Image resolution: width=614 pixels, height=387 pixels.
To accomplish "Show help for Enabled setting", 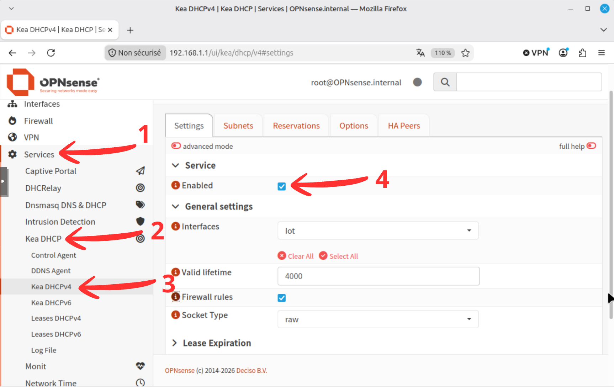I will pos(175,185).
